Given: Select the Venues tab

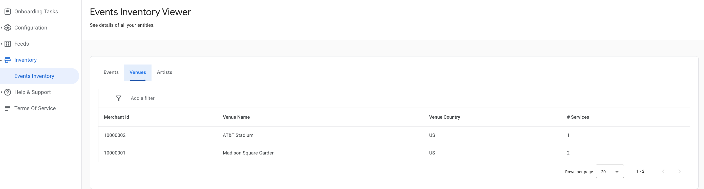Looking at the screenshot, I should click(x=137, y=72).
